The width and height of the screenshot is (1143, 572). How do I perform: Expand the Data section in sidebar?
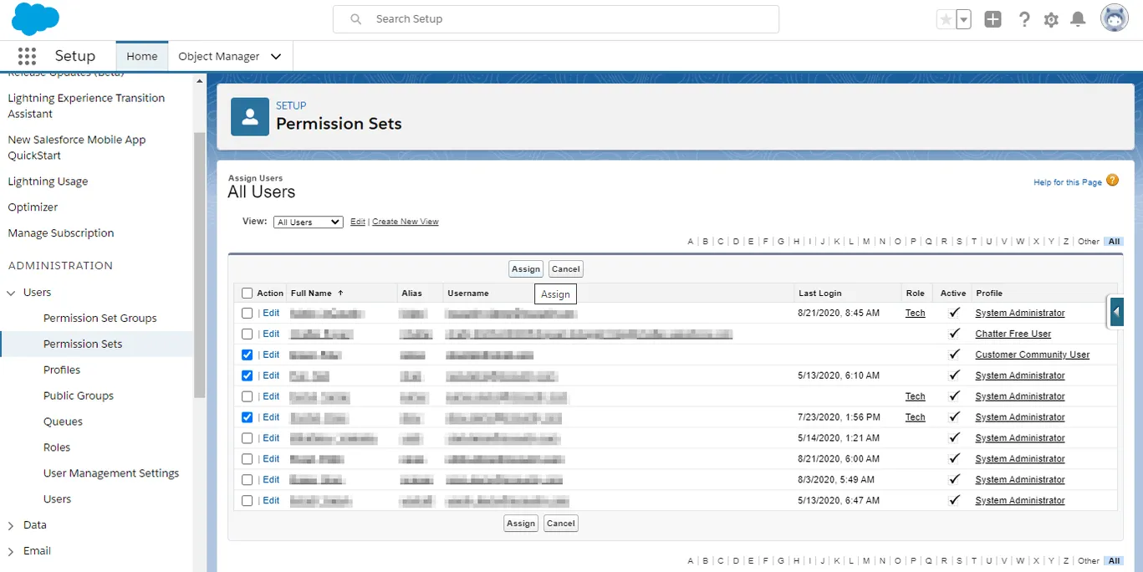pyautogui.click(x=11, y=525)
